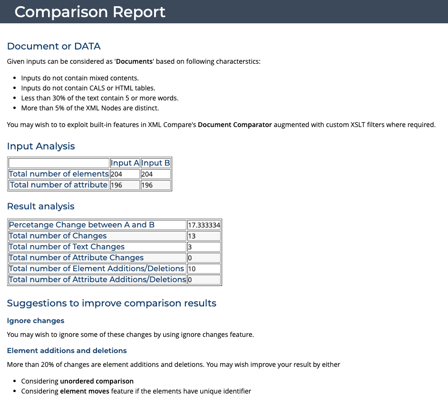The height and width of the screenshot is (404, 448).
Task: Select the 17.333334 percentage value cell
Action: 204,225
